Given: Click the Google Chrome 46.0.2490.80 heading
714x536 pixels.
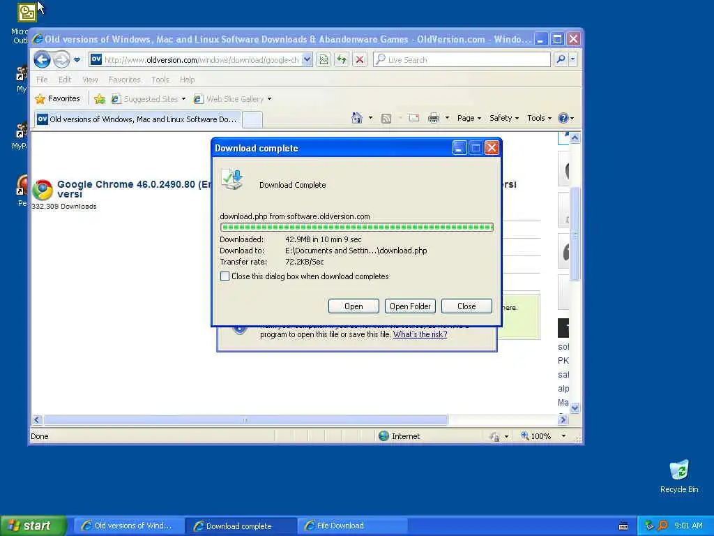Looking at the screenshot, I should (x=135, y=189).
